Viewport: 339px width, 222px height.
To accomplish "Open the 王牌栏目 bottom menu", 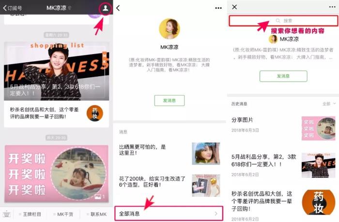I will pos(30,214).
